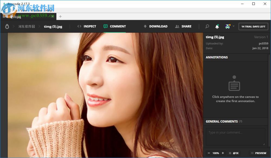
Task: Switch to Inspect mode
Action: pos(87,26)
